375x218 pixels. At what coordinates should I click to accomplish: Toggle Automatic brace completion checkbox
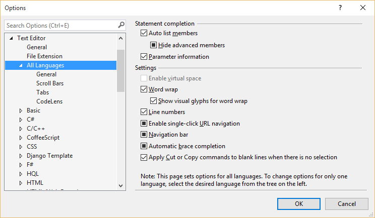[x=144, y=146]
